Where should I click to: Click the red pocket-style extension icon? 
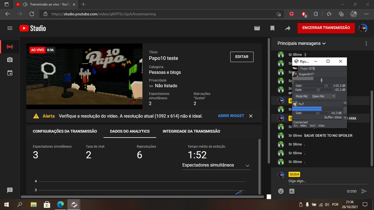(x=291, y=14)
